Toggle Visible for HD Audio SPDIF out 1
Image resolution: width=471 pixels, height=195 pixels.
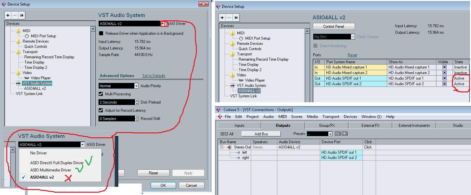point(444,78)
